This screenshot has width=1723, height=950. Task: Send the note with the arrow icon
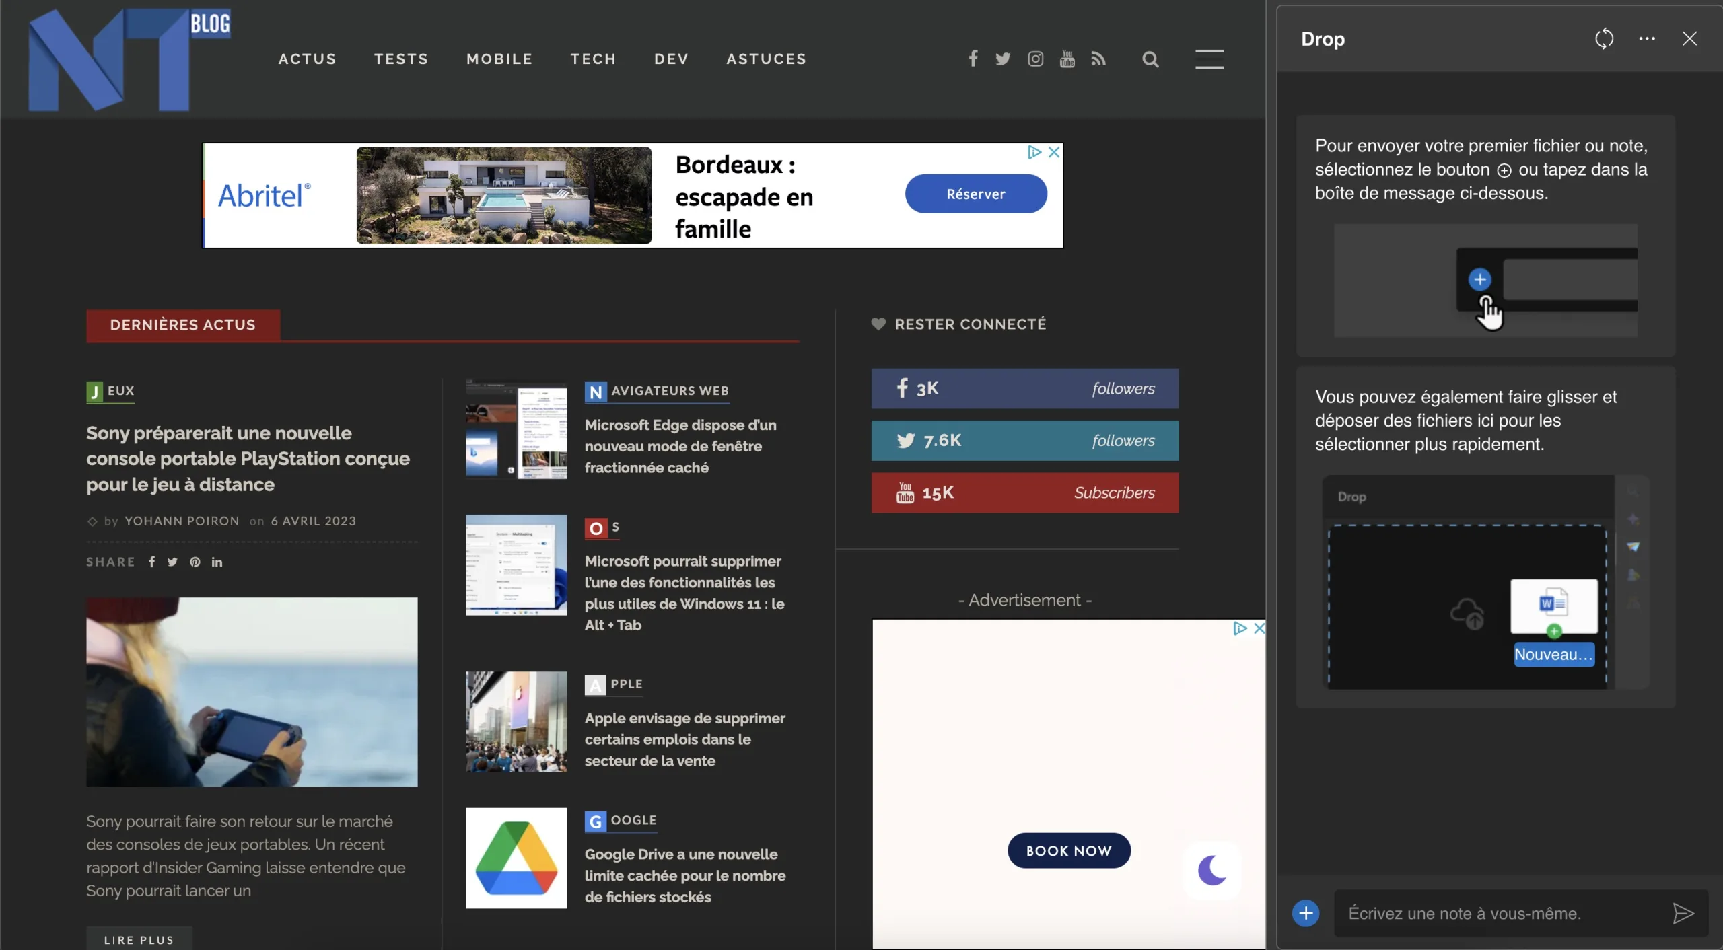(1683, 913)
